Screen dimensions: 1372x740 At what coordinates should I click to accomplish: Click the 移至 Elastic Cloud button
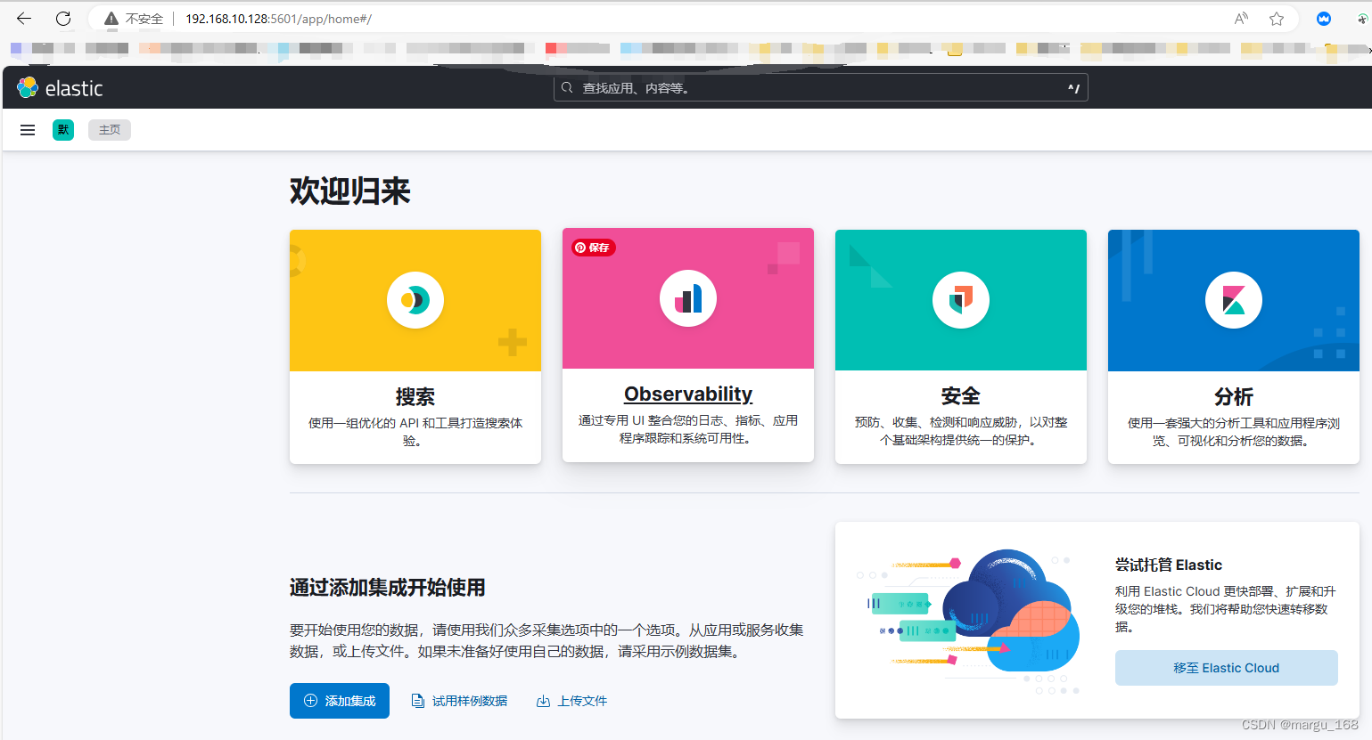click(1227, 668)
